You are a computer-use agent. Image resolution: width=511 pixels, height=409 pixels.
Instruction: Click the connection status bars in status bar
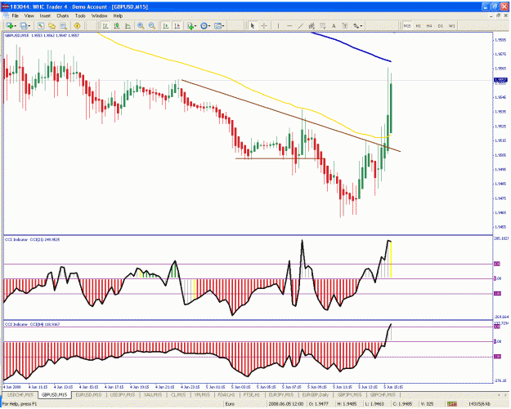[x=452, y=404]
